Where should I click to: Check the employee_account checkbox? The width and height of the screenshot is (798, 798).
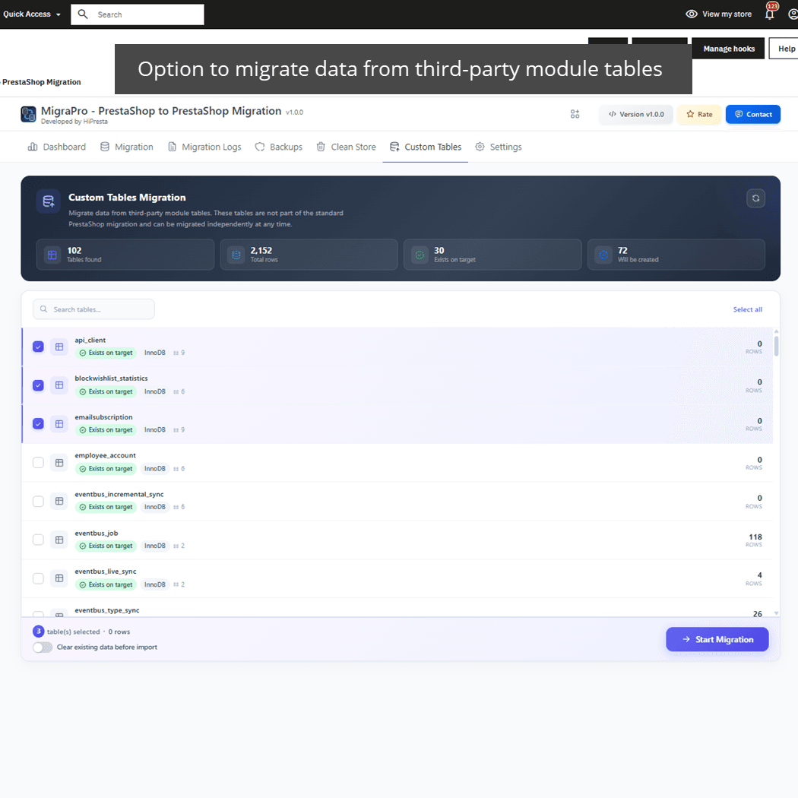coord(38,463)
